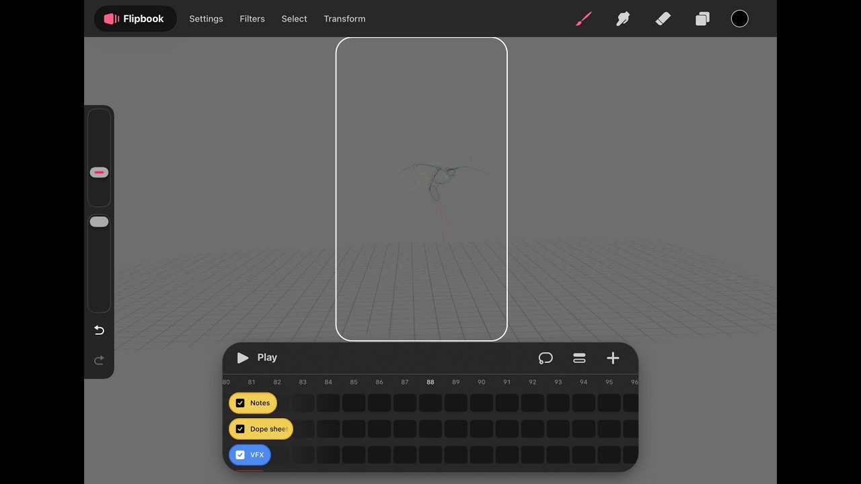
Task: Adjust the brush opacity slider handle
Action: click(x=99, y=222)
